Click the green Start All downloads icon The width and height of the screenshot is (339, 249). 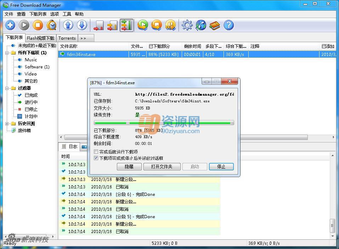point(143,25)
